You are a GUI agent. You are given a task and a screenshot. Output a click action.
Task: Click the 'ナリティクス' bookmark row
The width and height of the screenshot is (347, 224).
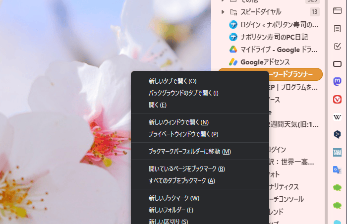point(295,187)
